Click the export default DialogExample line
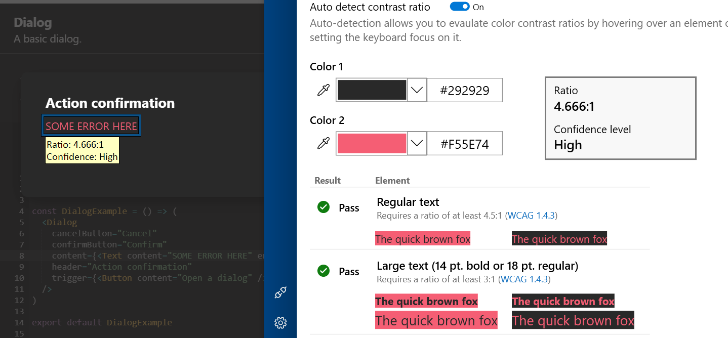This screenshot has width=728, height=338. coord(102,322)
